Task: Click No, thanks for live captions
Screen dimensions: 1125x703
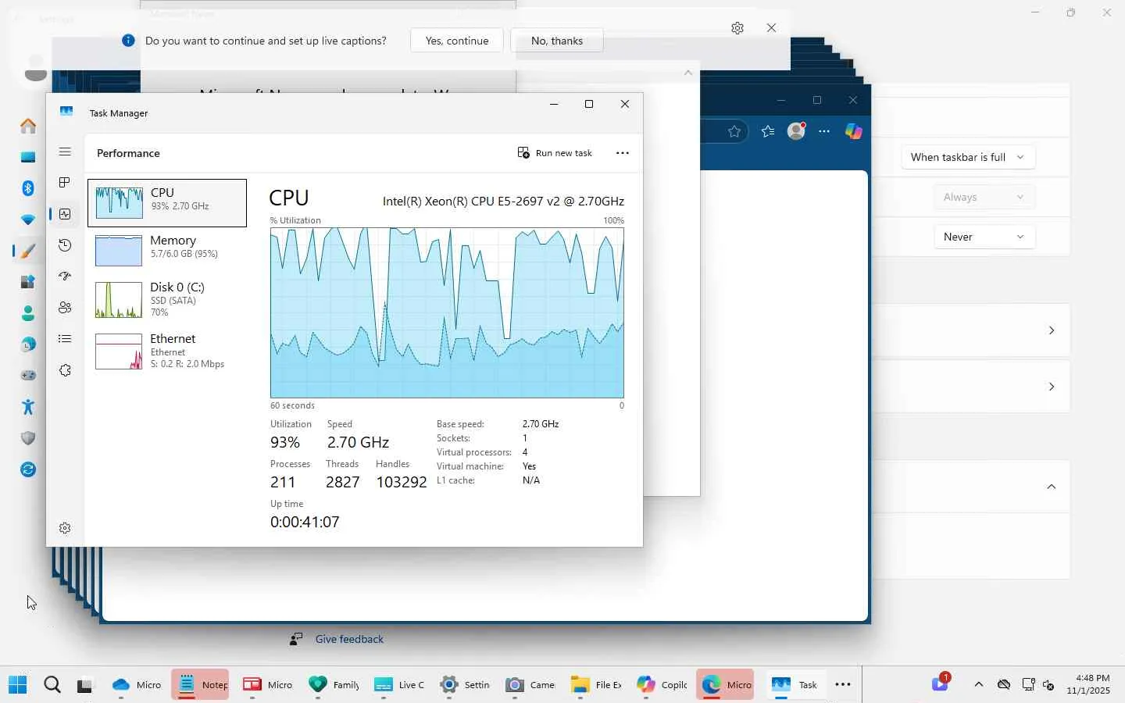Action: tap(557, 41)
